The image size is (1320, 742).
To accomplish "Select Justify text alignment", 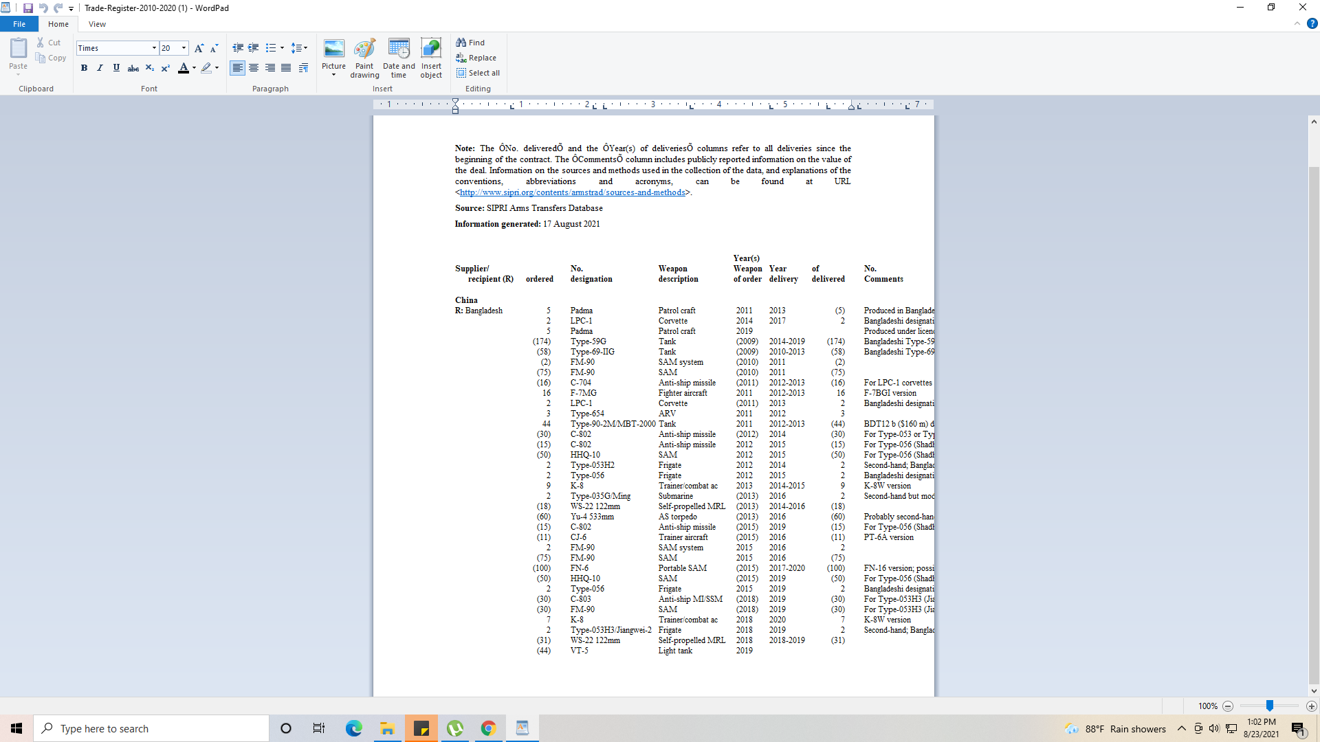I will pos(286,68).
